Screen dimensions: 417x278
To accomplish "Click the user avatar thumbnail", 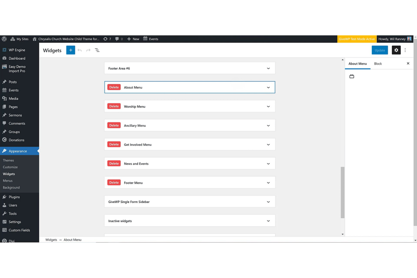I will click(x=409, y=39).
